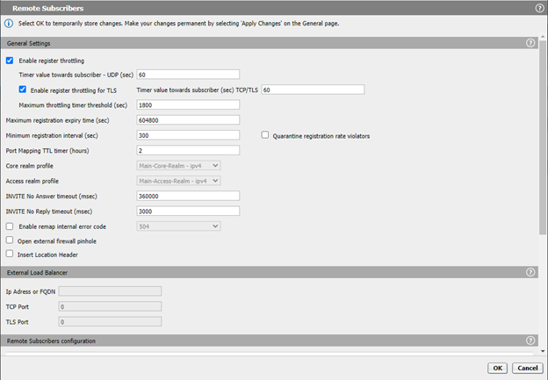
Task: Click the blue info icon beside message
Action: 9,24
